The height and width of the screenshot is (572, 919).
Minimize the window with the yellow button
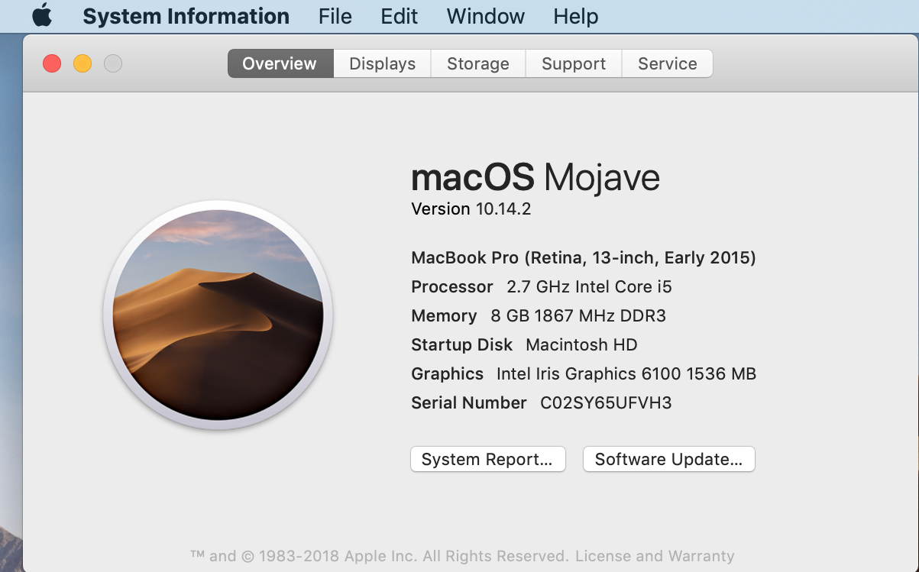point(83,63)
